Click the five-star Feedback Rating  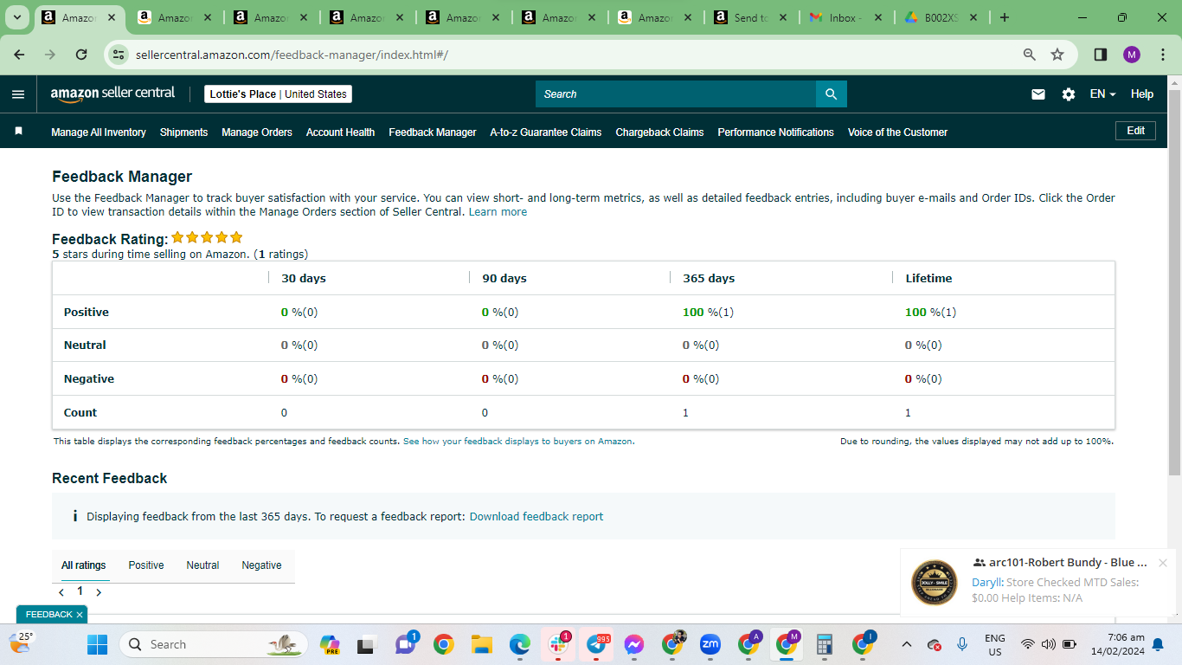click(x=207, y=237)
